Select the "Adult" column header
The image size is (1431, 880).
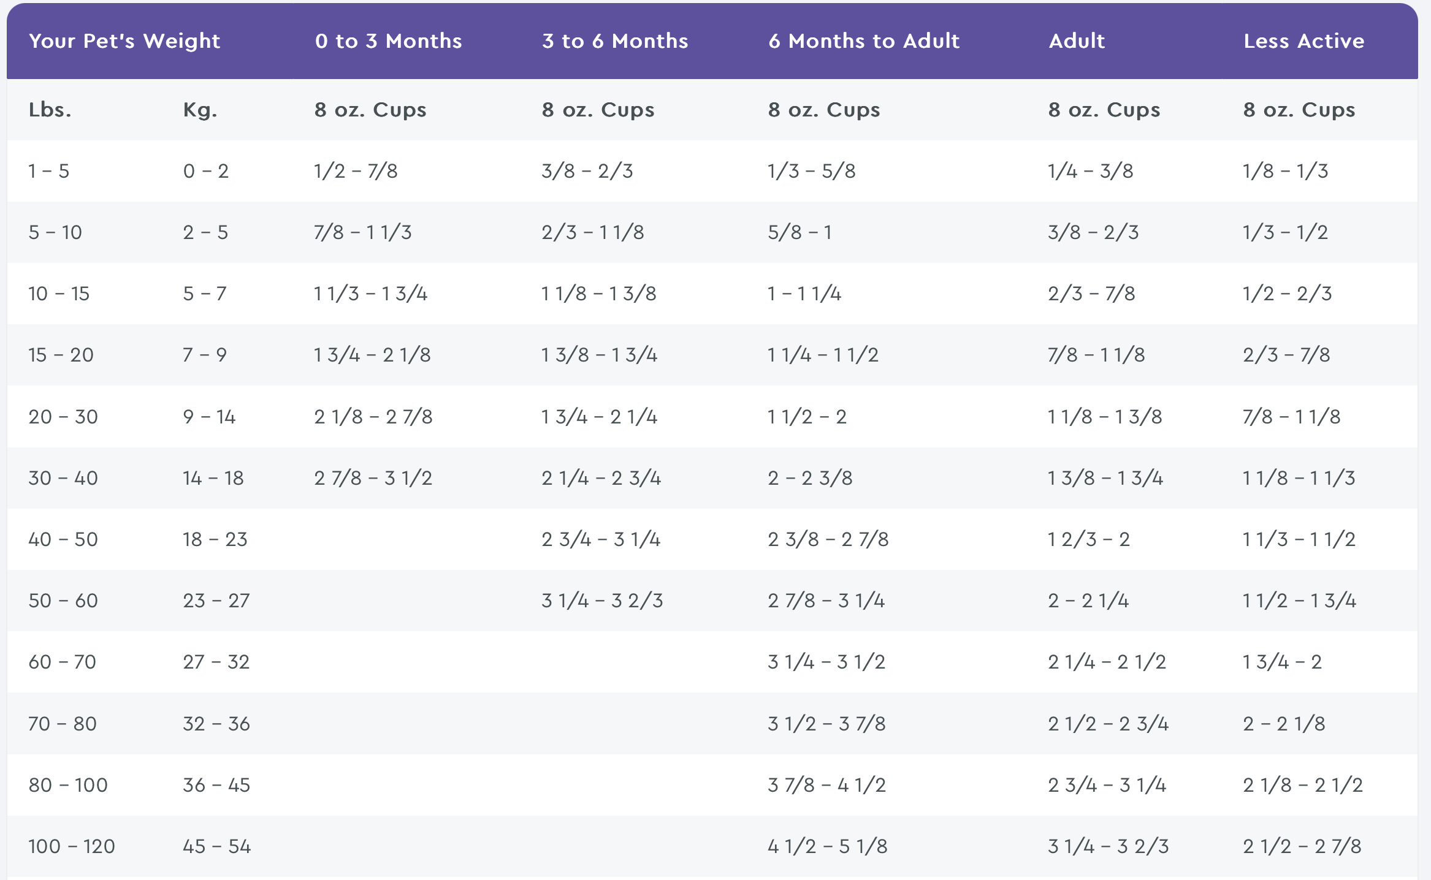[1077, 41]
